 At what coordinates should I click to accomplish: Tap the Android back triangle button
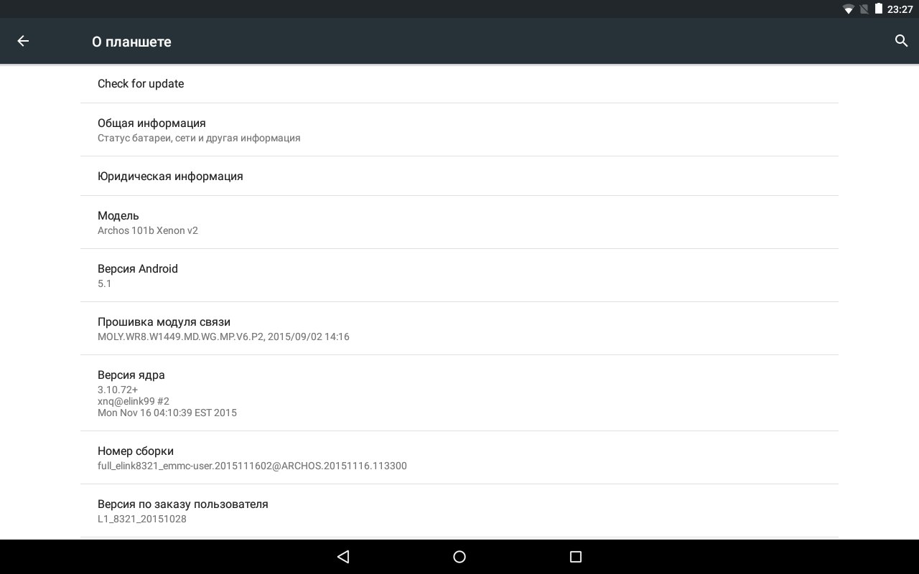[x=343, y=557]
